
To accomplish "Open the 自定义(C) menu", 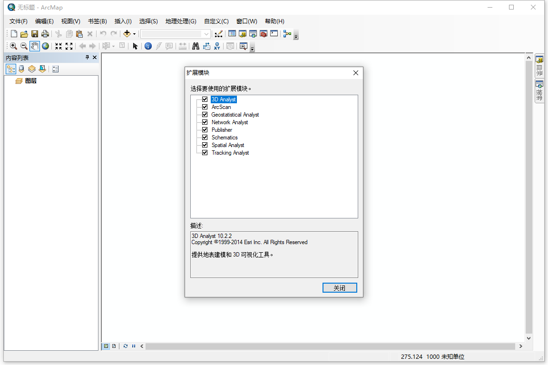I will (x=216, y=21).
